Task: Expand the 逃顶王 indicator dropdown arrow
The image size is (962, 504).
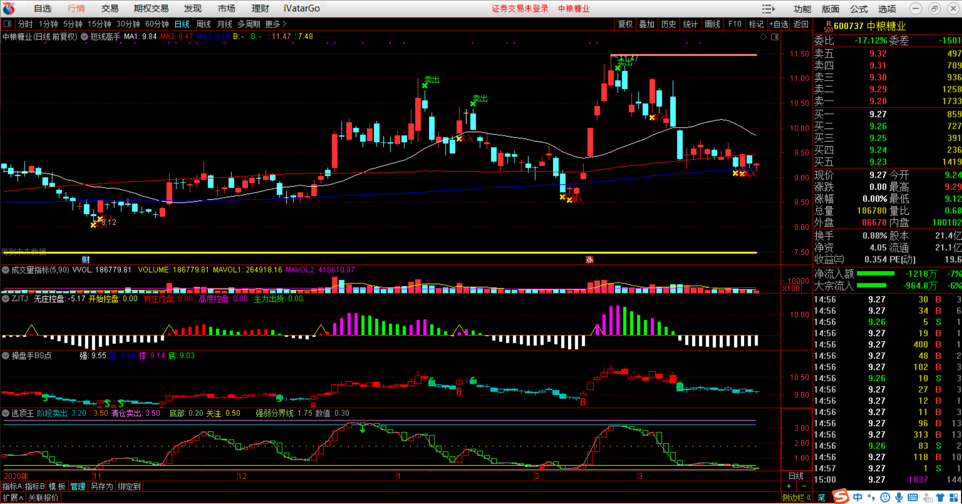Action: click(6, 413)
